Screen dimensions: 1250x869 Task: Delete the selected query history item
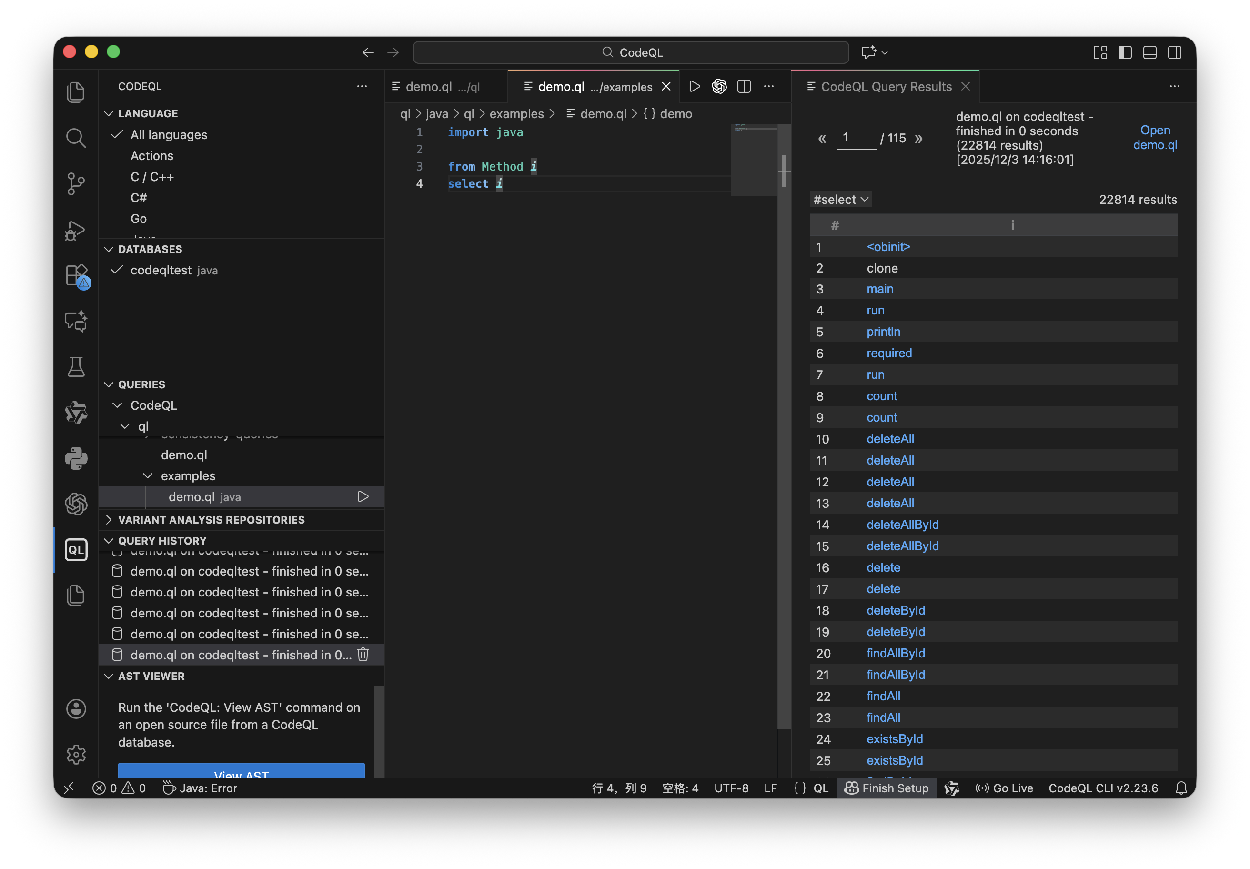[363, 655]
